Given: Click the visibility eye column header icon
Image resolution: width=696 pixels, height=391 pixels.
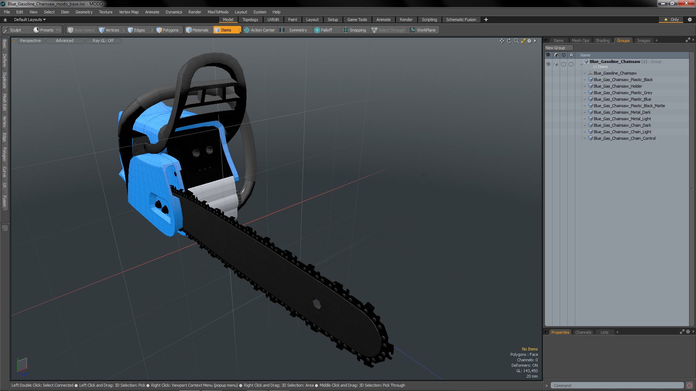Looking at the screenshot, I should [548, 55].
